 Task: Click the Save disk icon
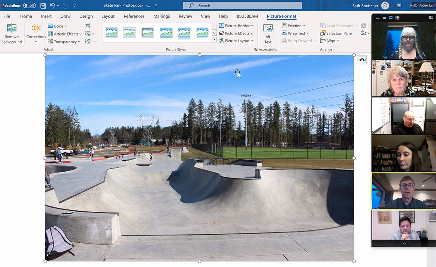pos(43,5)
